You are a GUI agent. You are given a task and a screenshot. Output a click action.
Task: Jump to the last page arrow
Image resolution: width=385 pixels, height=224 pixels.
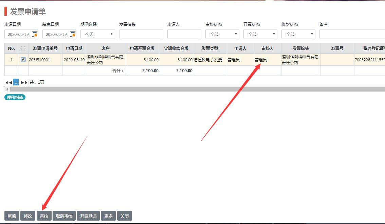(26, 82)
